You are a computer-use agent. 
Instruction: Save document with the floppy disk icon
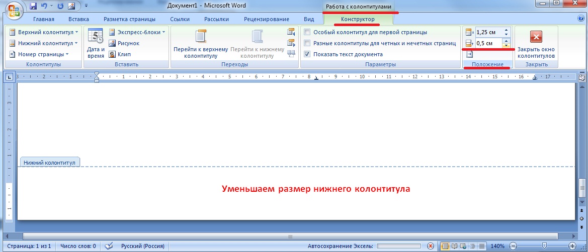34,7
